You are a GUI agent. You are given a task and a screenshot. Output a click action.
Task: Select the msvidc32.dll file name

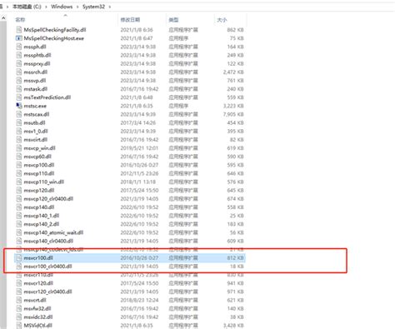38,317
